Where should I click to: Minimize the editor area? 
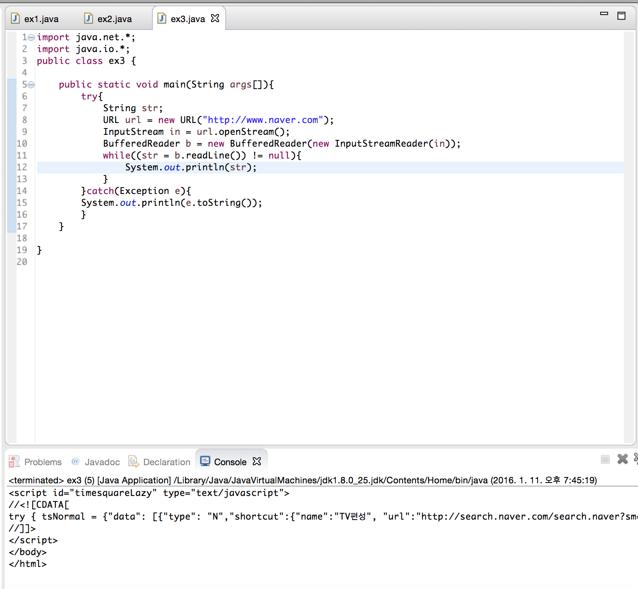(604, 14)
